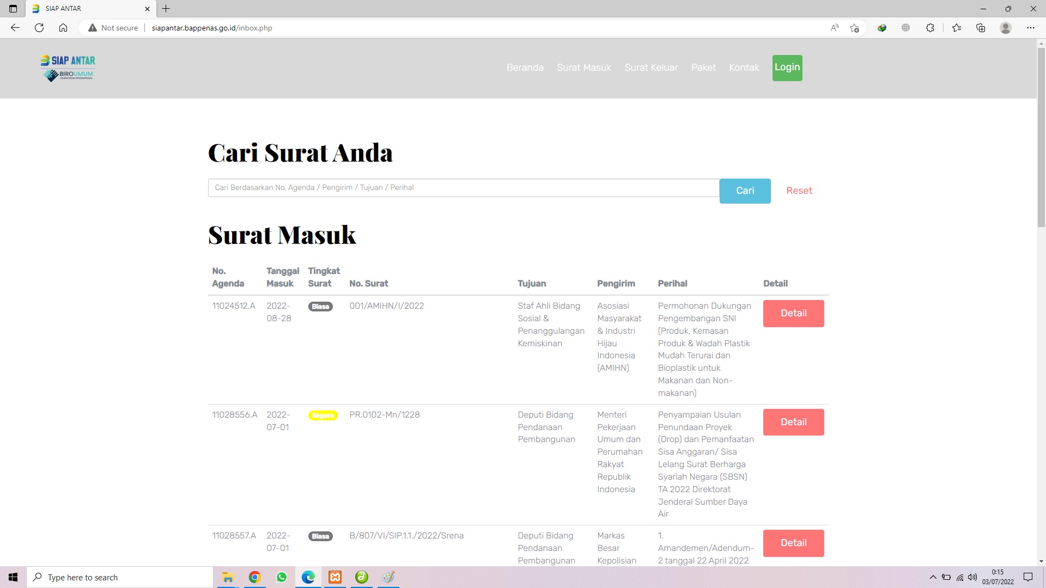
Task: Open Surat Keluar menu item
Action: 651,68
